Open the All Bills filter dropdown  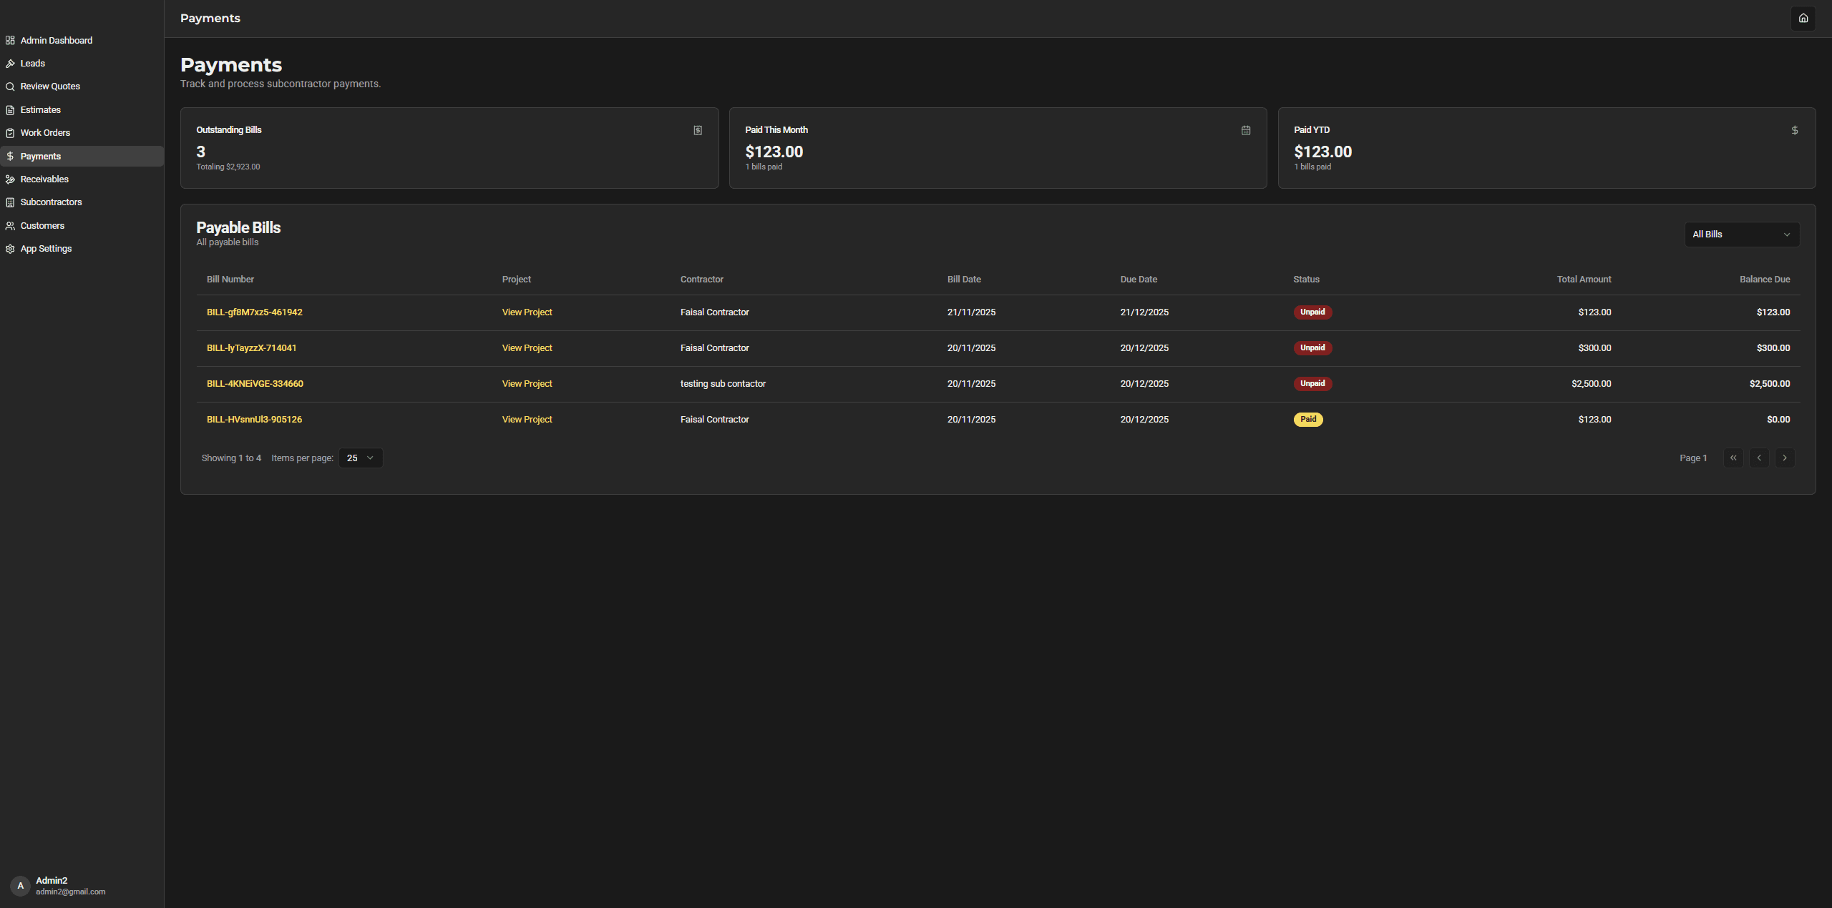coord(1742,235)
